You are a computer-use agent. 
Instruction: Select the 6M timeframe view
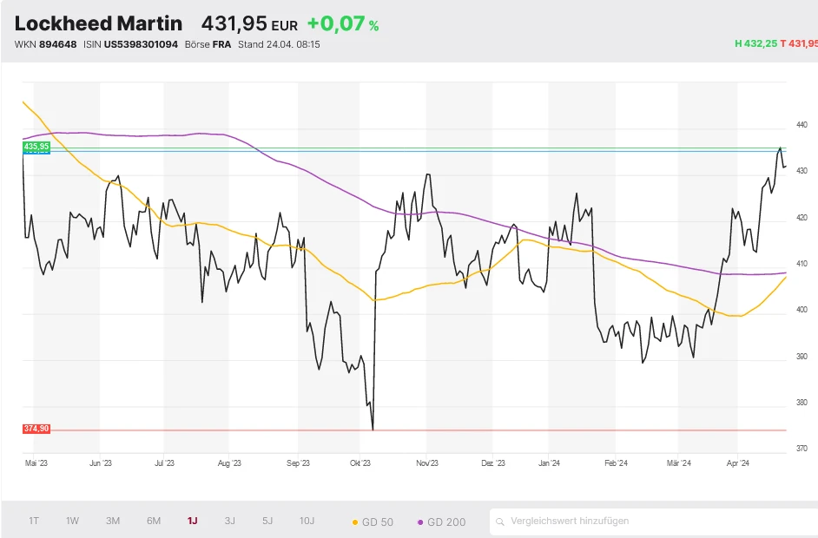pos(153,521)
